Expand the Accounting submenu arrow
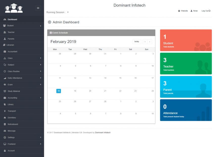Screen dimensions: 215x157 click(41, 98)
